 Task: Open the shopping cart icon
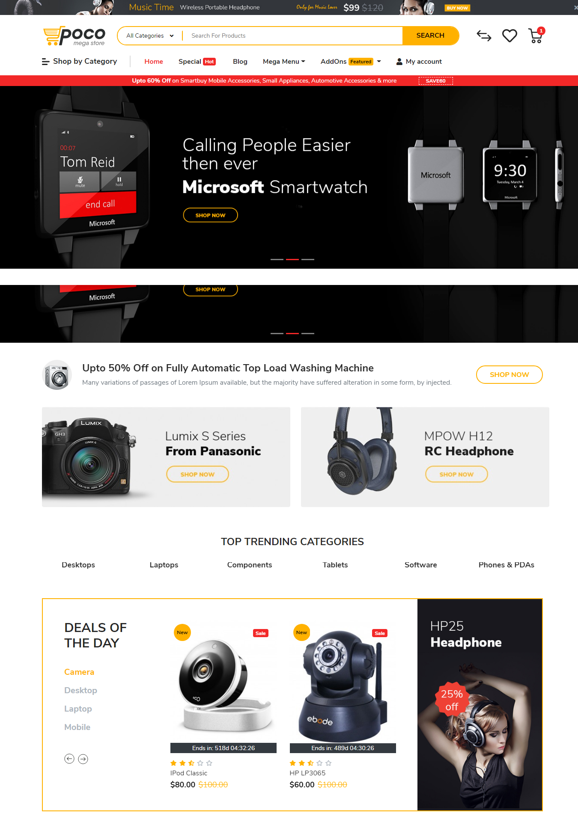tap(536, 36)
